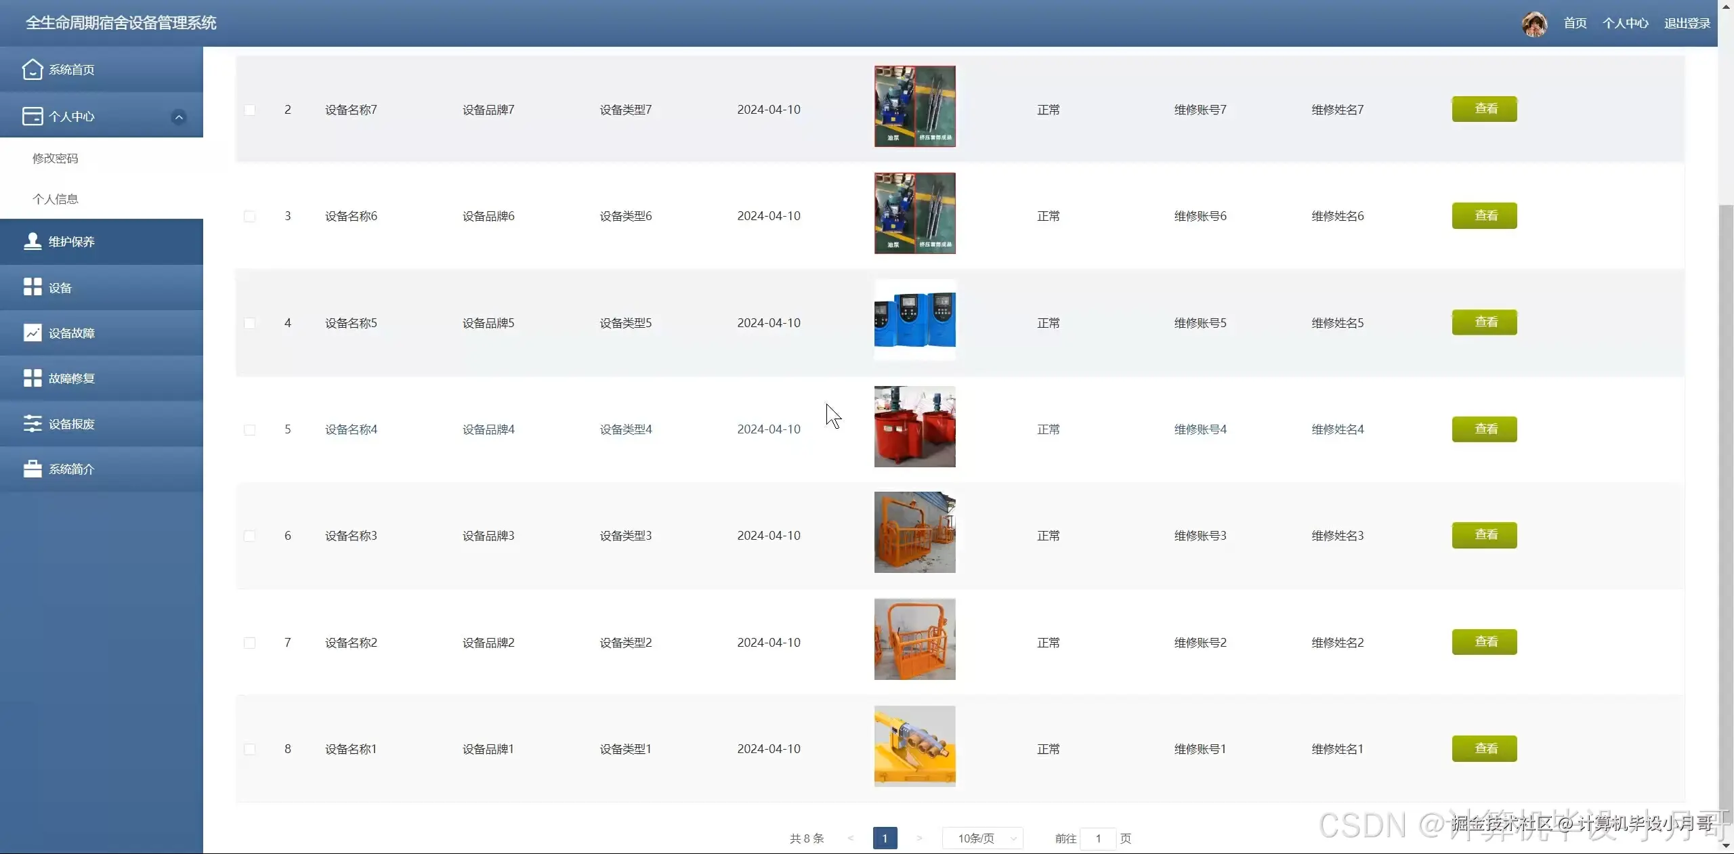Click the 设备名称3 orange equipment thumbnail
Image resolution: width=1734 pixels, height=854 pixels.
tap(914, 532)
